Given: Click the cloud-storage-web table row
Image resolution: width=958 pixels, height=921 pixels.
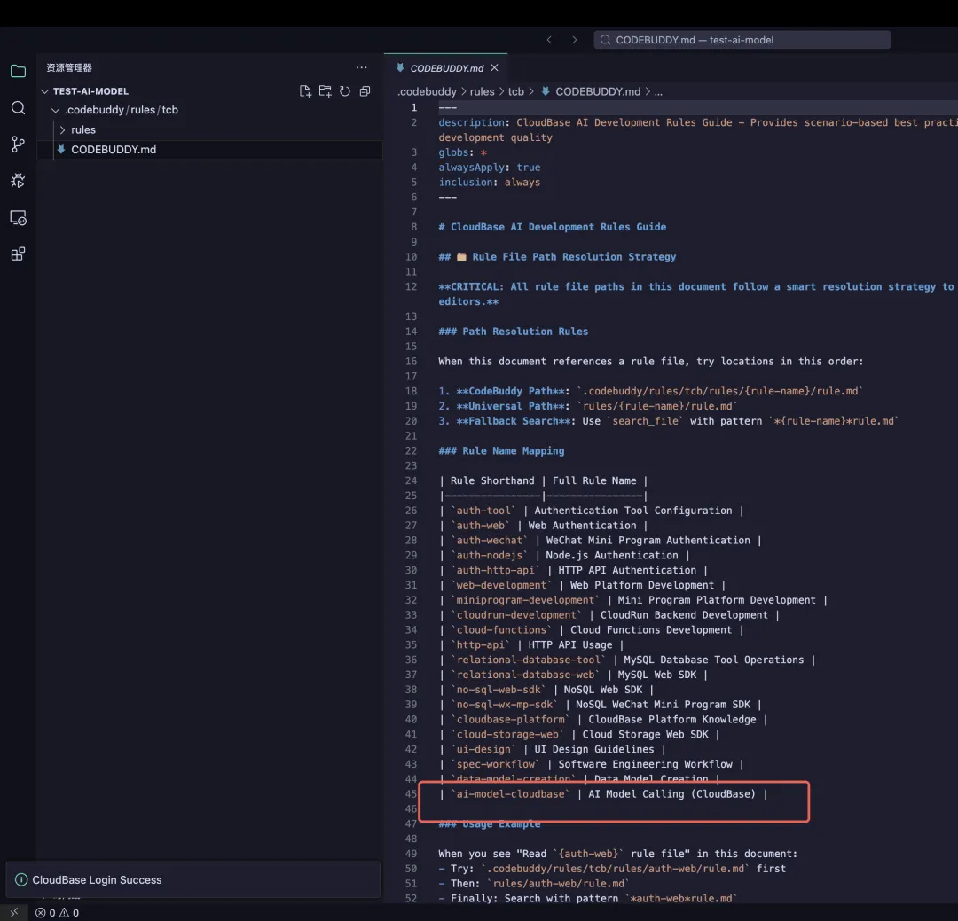Looking at the screenshot, I should click(579, 734).
